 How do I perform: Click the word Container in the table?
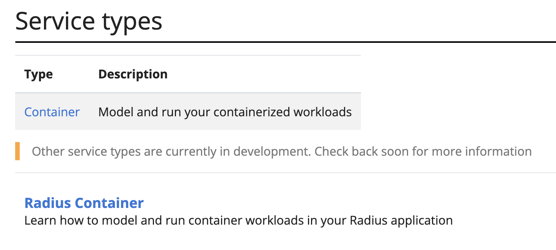pyautogui.click(x=52, y=112)
